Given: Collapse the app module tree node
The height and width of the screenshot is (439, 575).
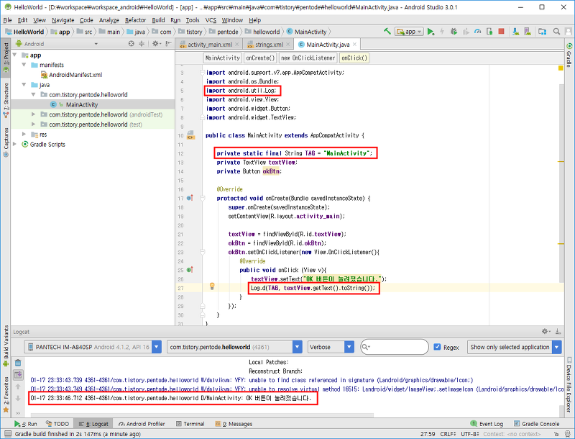Looking at the screenshot, I should pos(14,55).
